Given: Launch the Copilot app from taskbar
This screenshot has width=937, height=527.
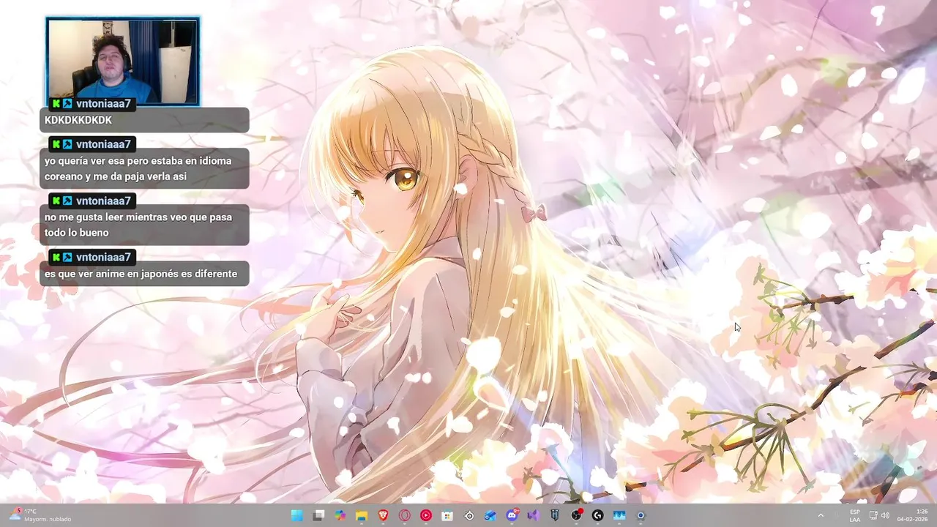Looking at the screenshot, I should [340, 515].
